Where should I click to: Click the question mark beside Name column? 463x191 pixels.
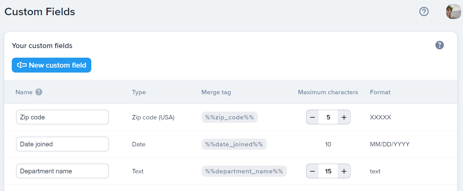39,92
